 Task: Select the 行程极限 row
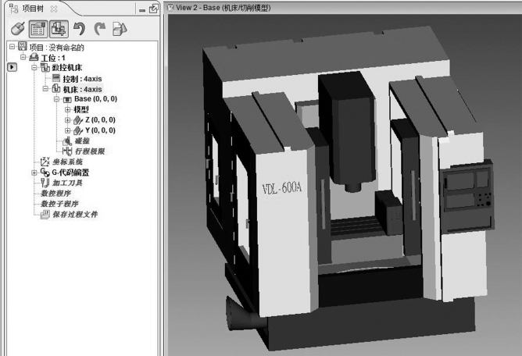pyautogui.click(x=90, y=151)
